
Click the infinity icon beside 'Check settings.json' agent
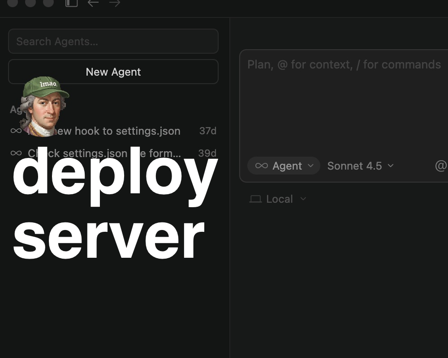[x=16, y=153]
